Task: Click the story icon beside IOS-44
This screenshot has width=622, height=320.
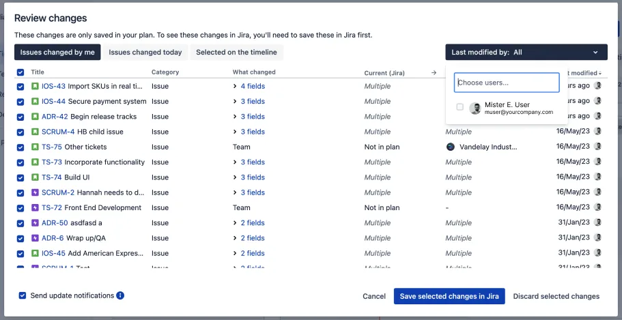Action: (x=35, y=102)
